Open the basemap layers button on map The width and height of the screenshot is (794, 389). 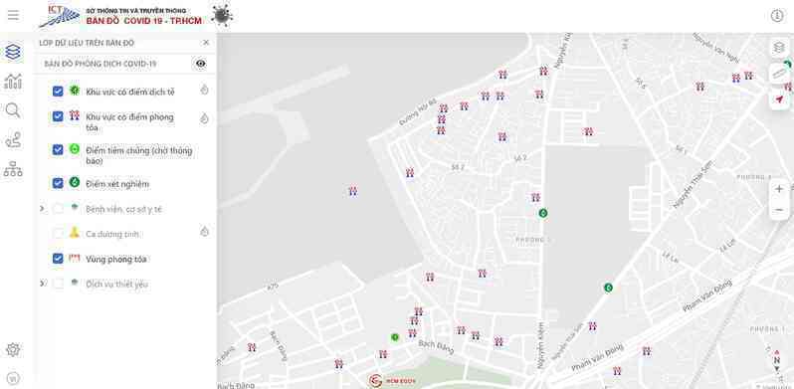[x=779, y=48]
